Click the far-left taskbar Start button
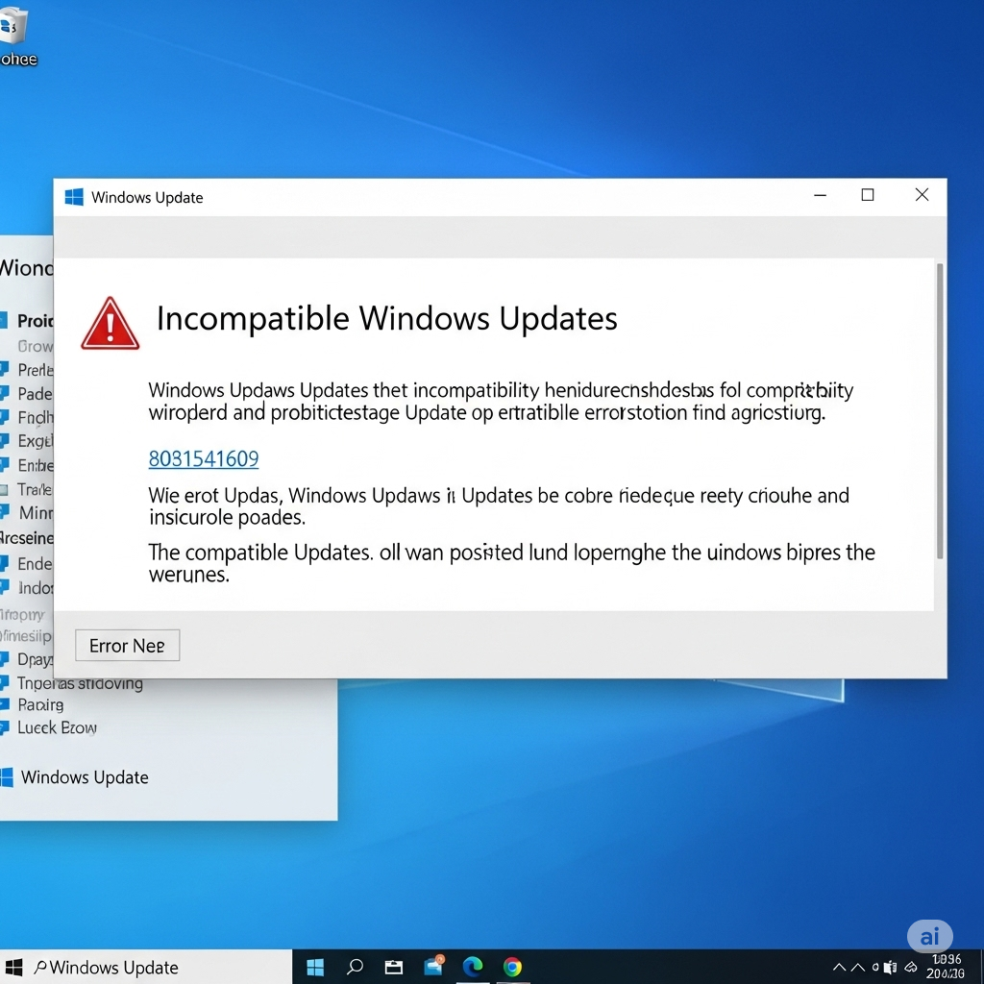Viewport: 984px width, 984px height. (x=13, y=967)
